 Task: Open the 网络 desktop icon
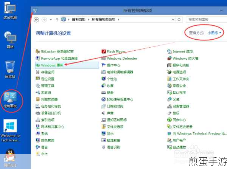(x=10, y=40)
